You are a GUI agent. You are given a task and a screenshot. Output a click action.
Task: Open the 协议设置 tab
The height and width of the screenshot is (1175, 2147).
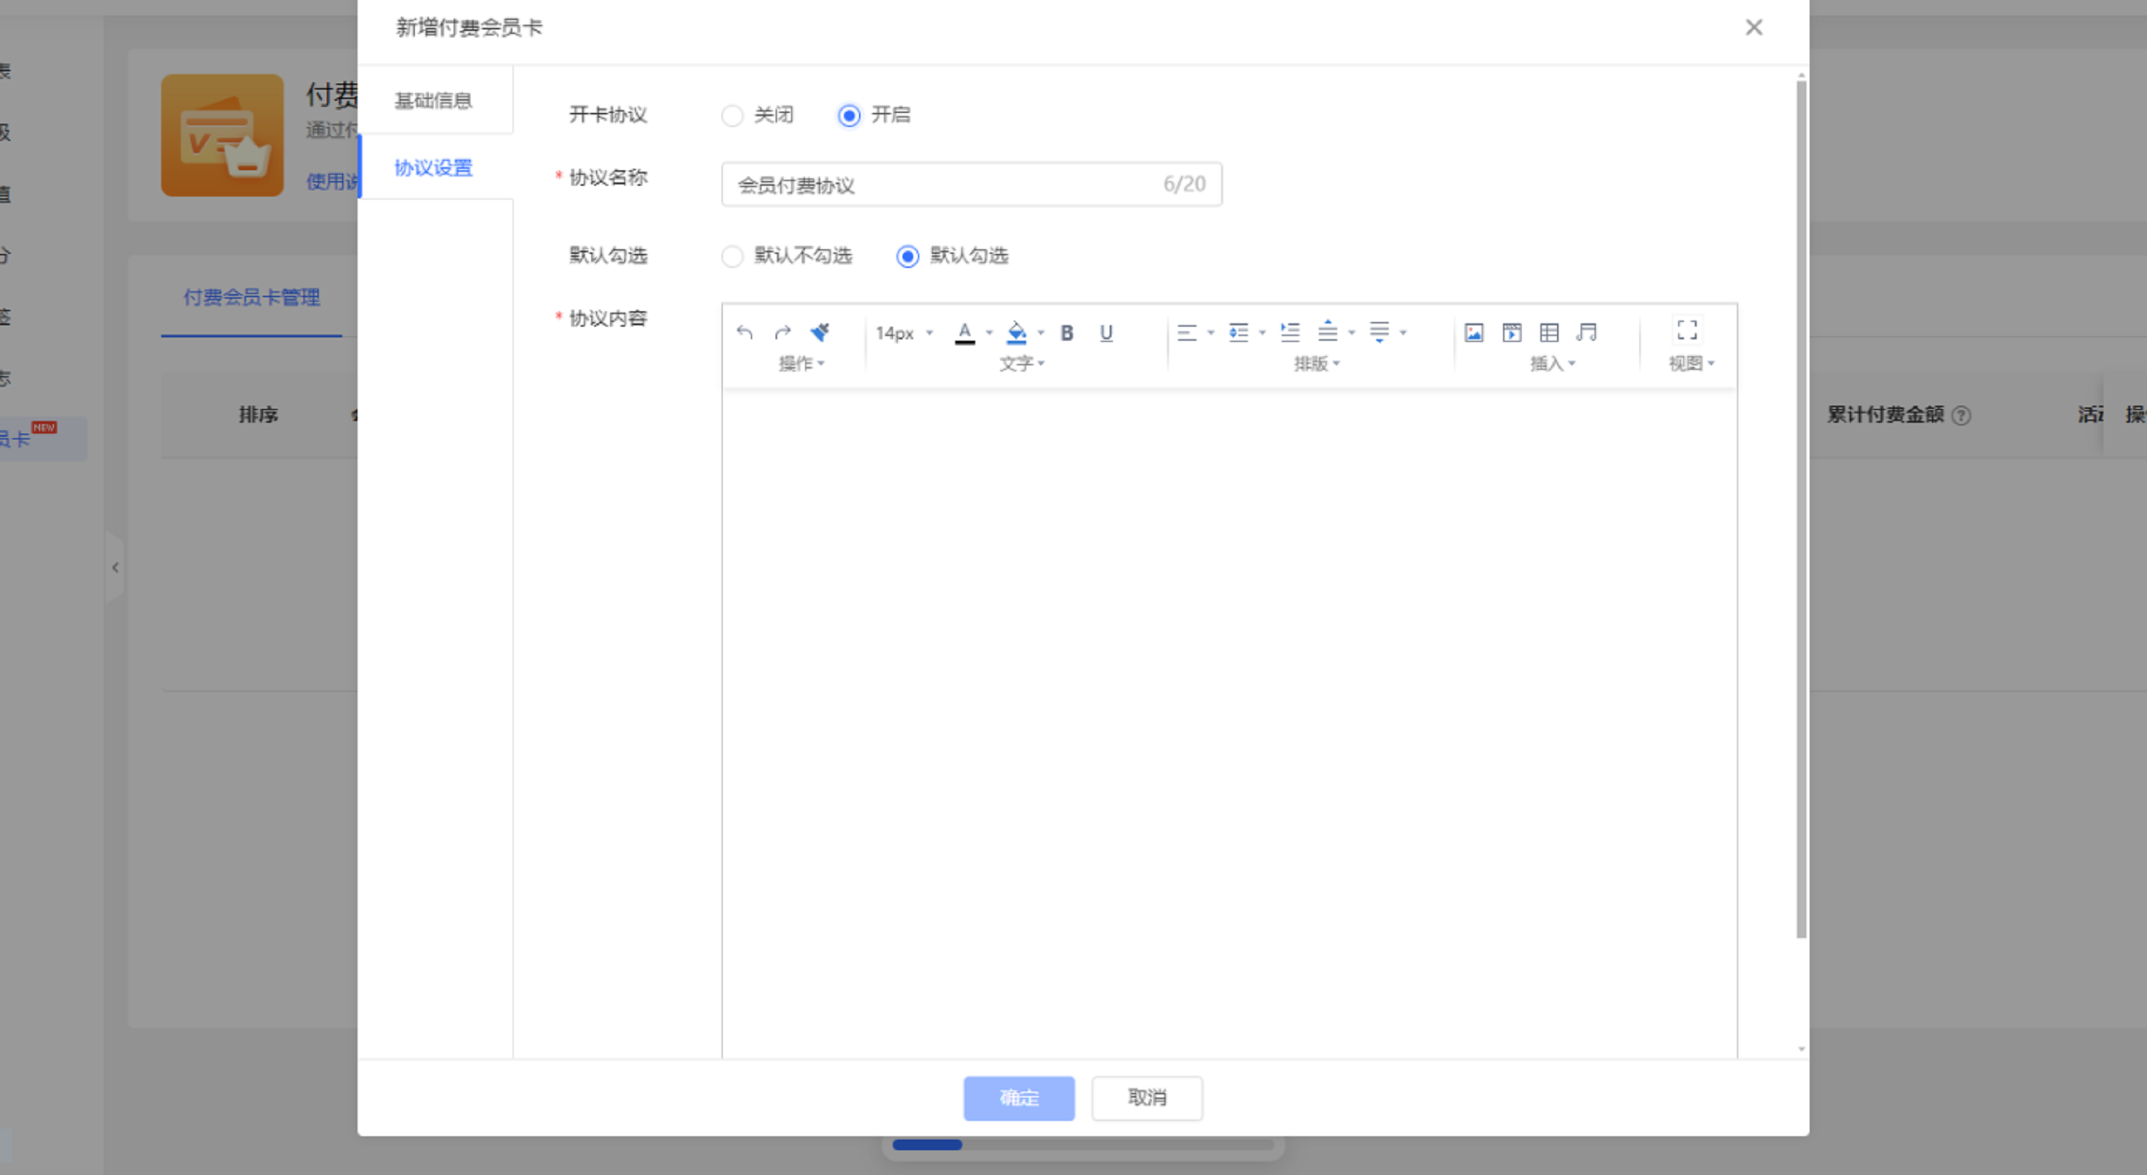click(434, 168)
